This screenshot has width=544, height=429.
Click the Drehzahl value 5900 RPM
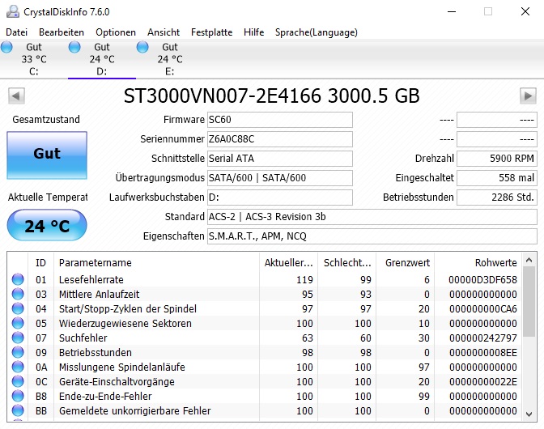[497, 159]
